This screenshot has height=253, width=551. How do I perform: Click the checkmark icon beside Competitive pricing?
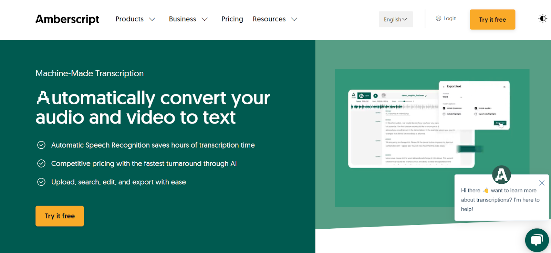tap(41, 163)
